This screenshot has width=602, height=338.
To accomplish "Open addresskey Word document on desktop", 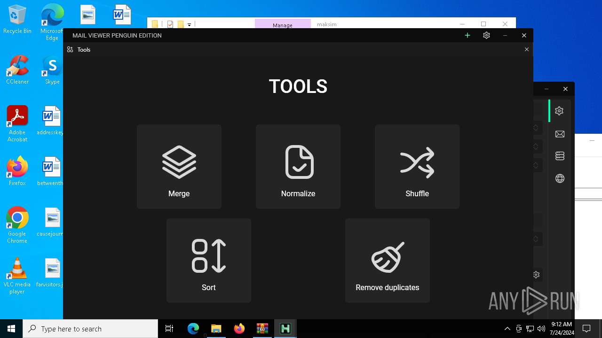I will click(51, 121).
